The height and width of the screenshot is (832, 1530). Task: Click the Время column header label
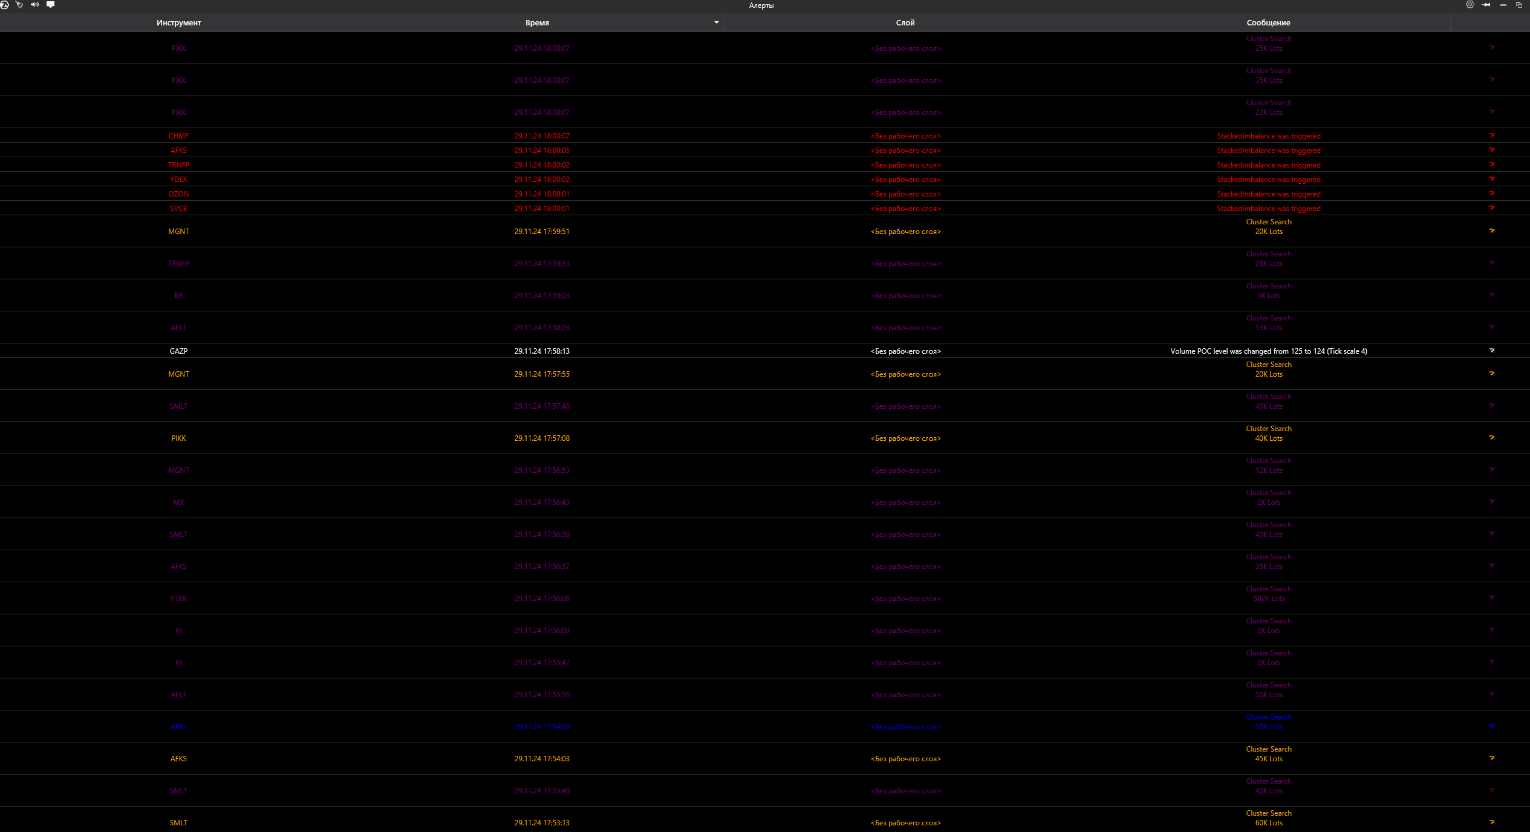pyautogui.click(x=537, y=23)
